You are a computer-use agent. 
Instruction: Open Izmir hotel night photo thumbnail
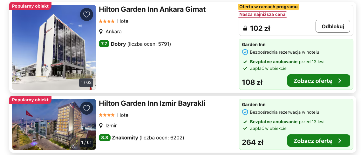[x=54, y=124]
